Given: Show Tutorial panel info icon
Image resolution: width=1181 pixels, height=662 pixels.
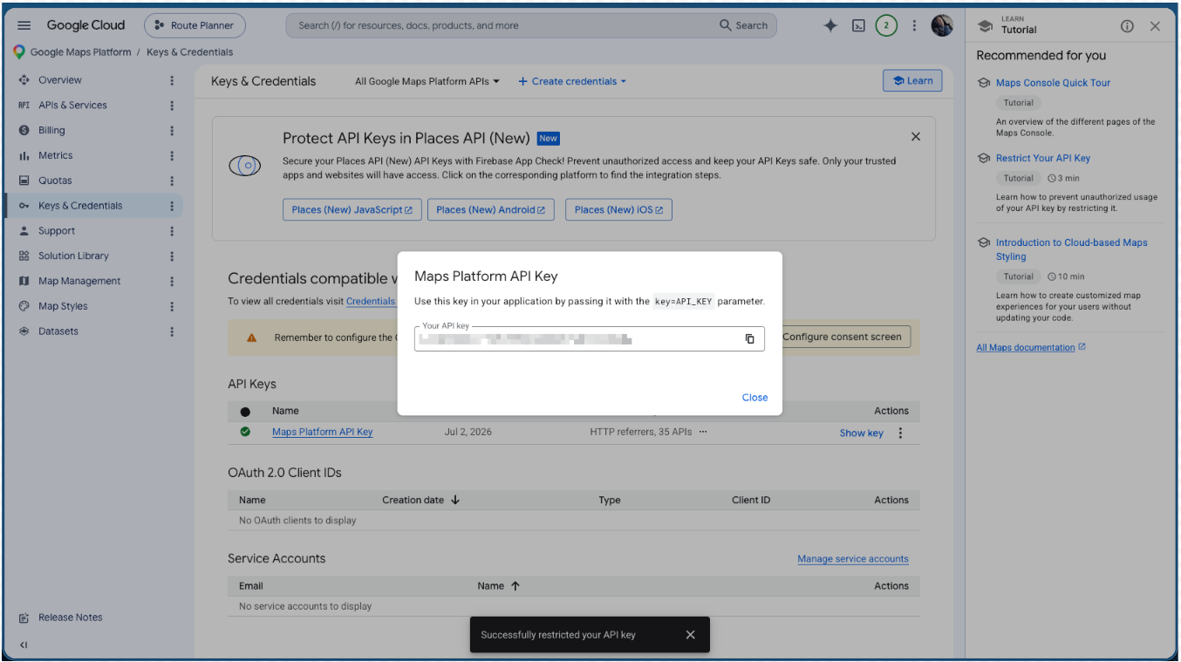Looking at the screenshot, I should (x=1127, y=26).
